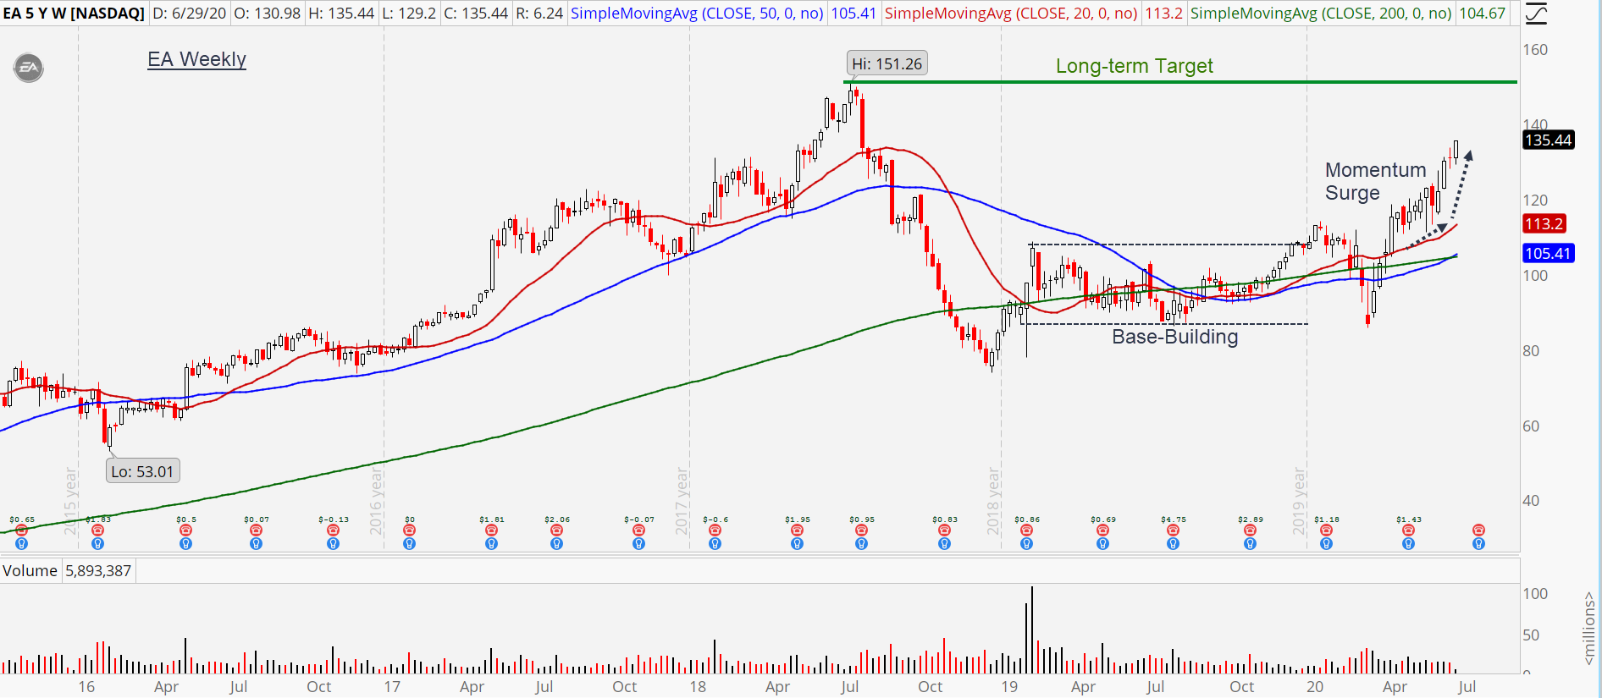Click the red earnings icon under $0.83
1602x698 pixels.
(x=944, y=530)
